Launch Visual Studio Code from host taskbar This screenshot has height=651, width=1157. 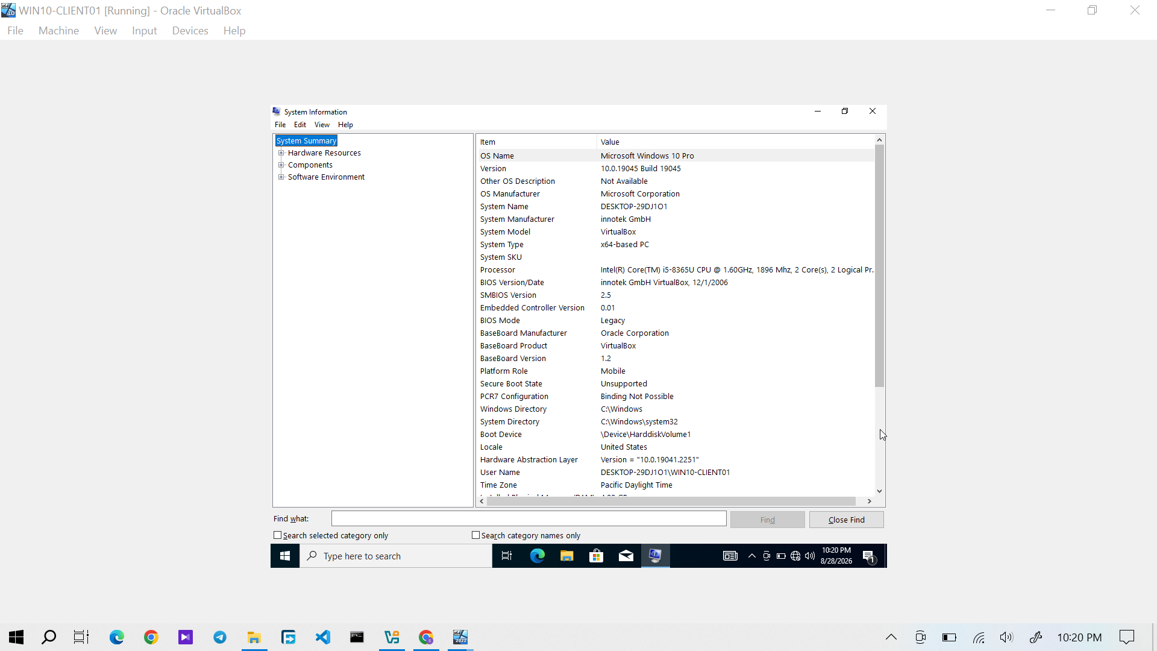coord(323,637)
